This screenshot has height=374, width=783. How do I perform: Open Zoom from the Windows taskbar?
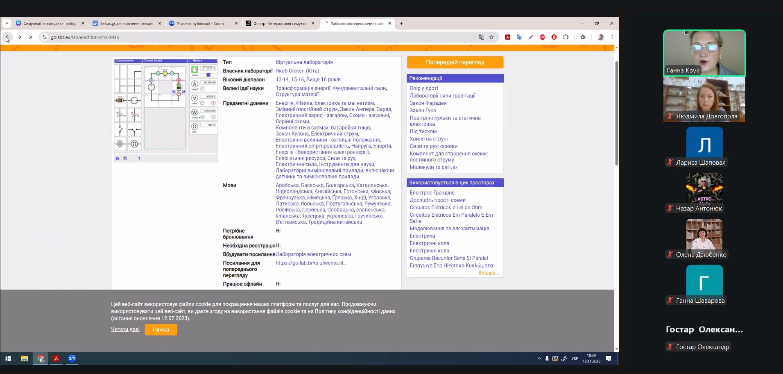tap(72, 358)
